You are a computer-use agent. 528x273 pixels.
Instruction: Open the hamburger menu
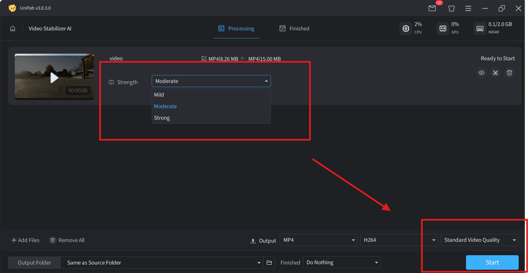click(468, 8)
